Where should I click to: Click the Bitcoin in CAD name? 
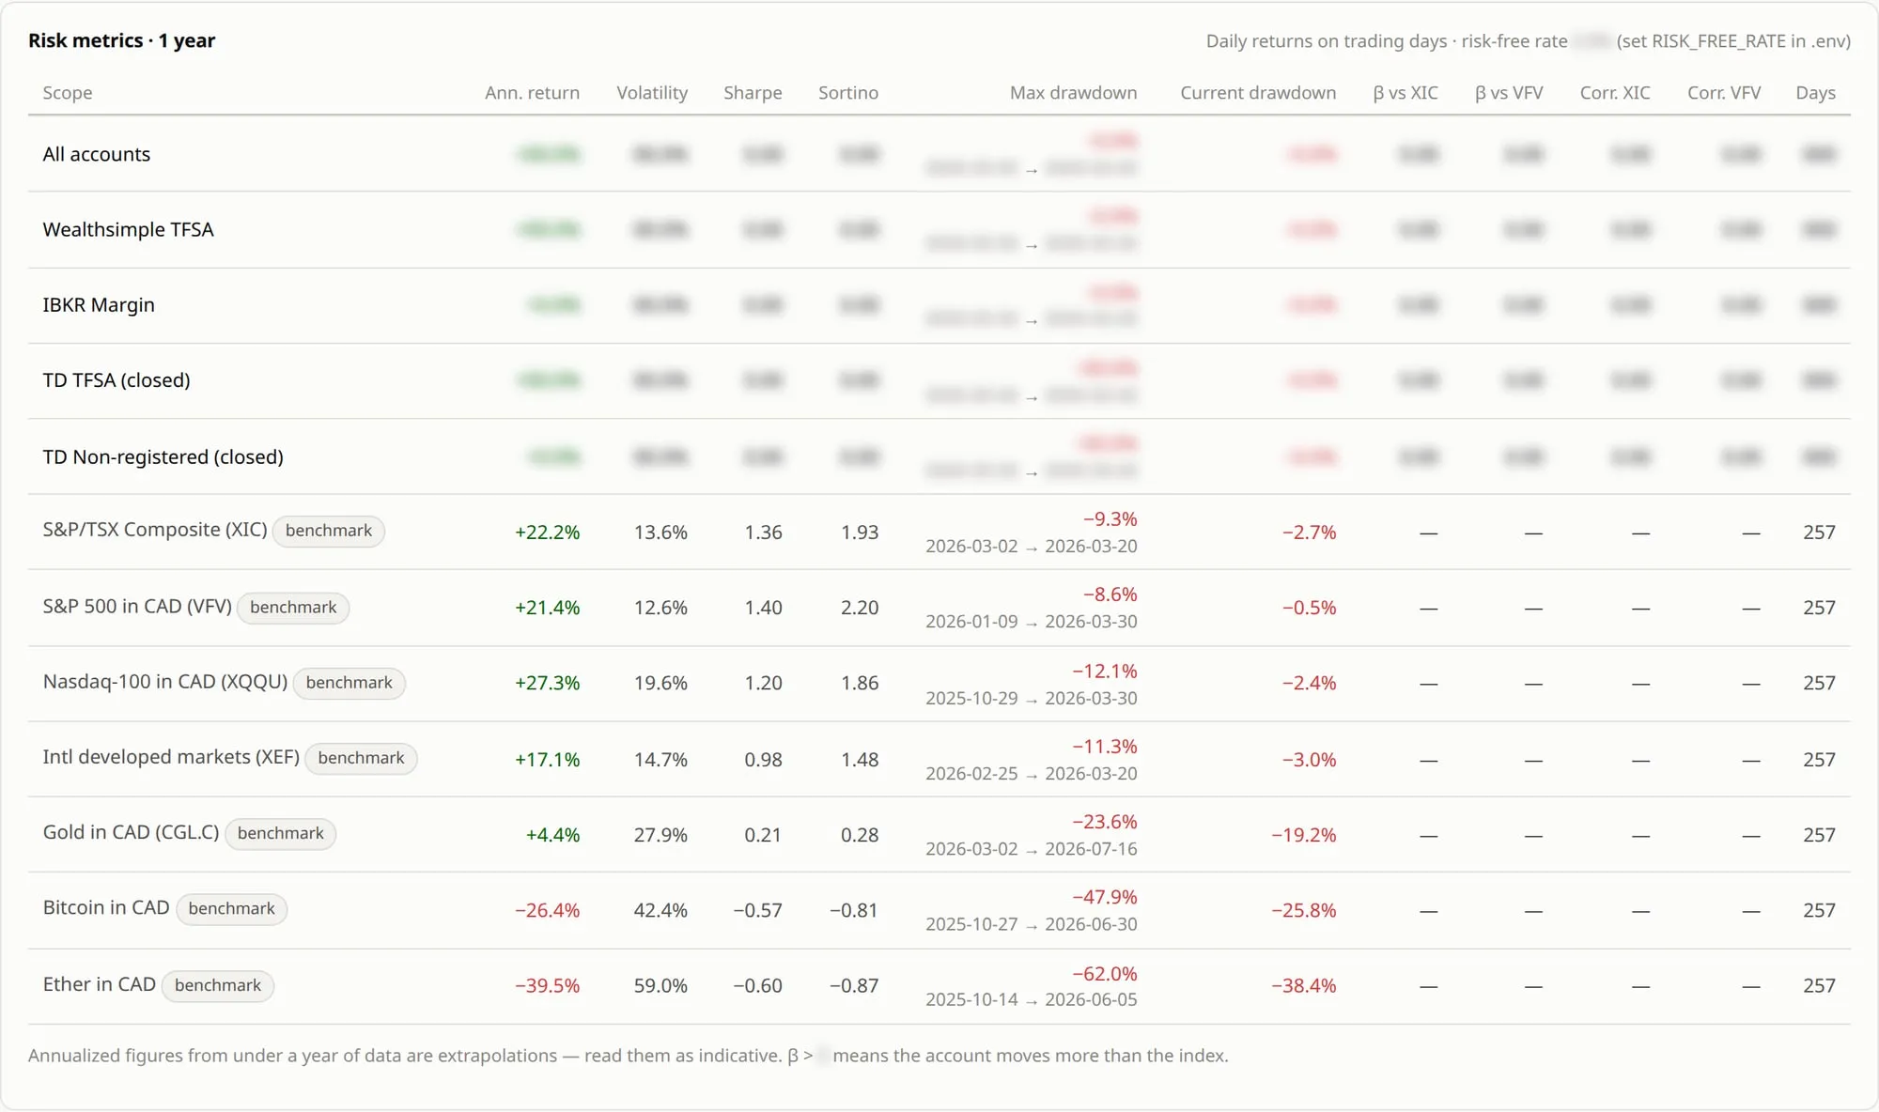[106, 907]
